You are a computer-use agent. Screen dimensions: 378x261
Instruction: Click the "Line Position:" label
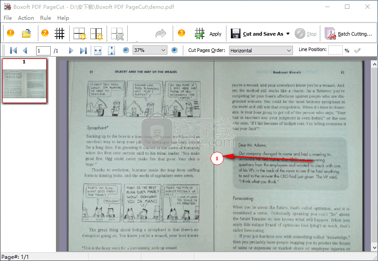(312, 49)
